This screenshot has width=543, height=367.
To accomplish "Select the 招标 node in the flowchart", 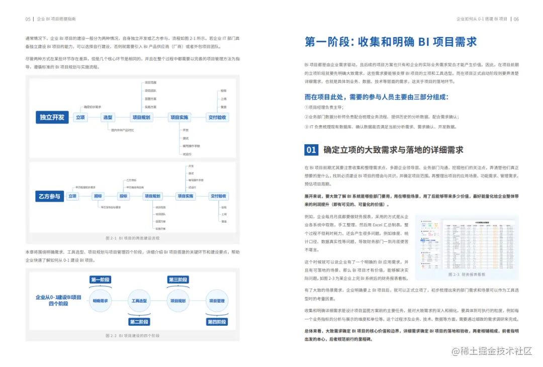I will [x=98, y=196].
